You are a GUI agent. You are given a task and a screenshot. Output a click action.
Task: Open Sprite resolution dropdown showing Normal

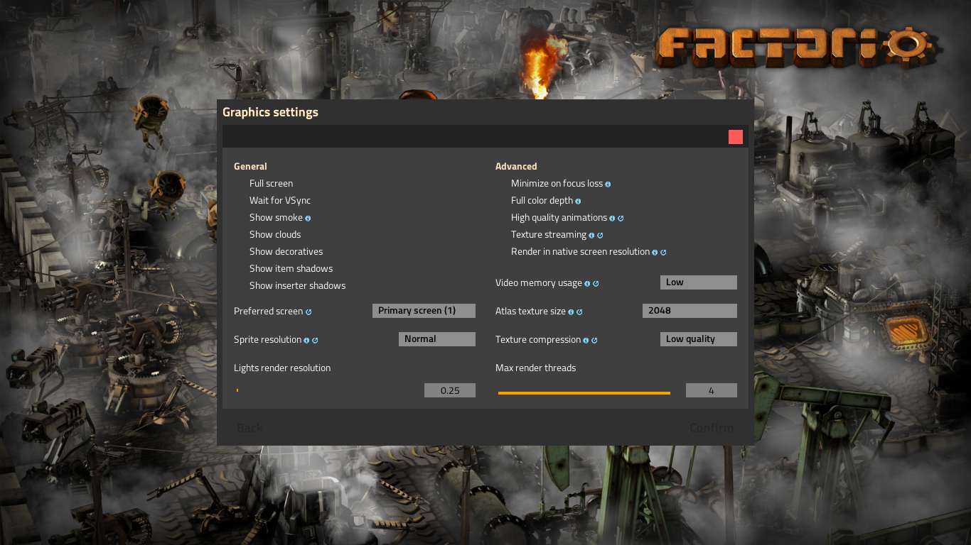point(437,339)
